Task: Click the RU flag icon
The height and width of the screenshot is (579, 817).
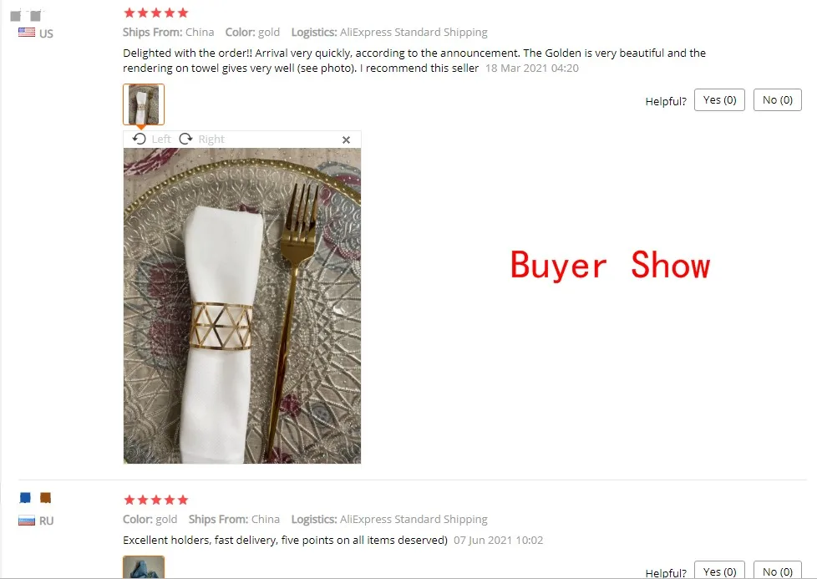Action: point(27,521)
